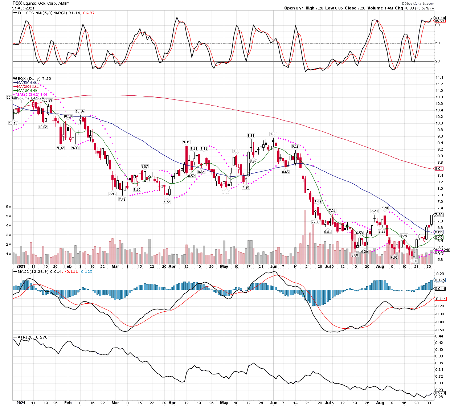Click the bold EQX ticker symbol in header
450x406 pixels.
click(17, 3)
